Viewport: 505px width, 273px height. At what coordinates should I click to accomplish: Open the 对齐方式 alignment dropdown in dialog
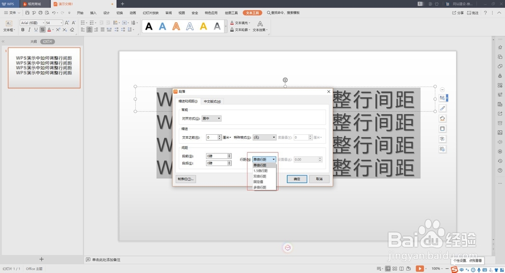tap(211, 119)
